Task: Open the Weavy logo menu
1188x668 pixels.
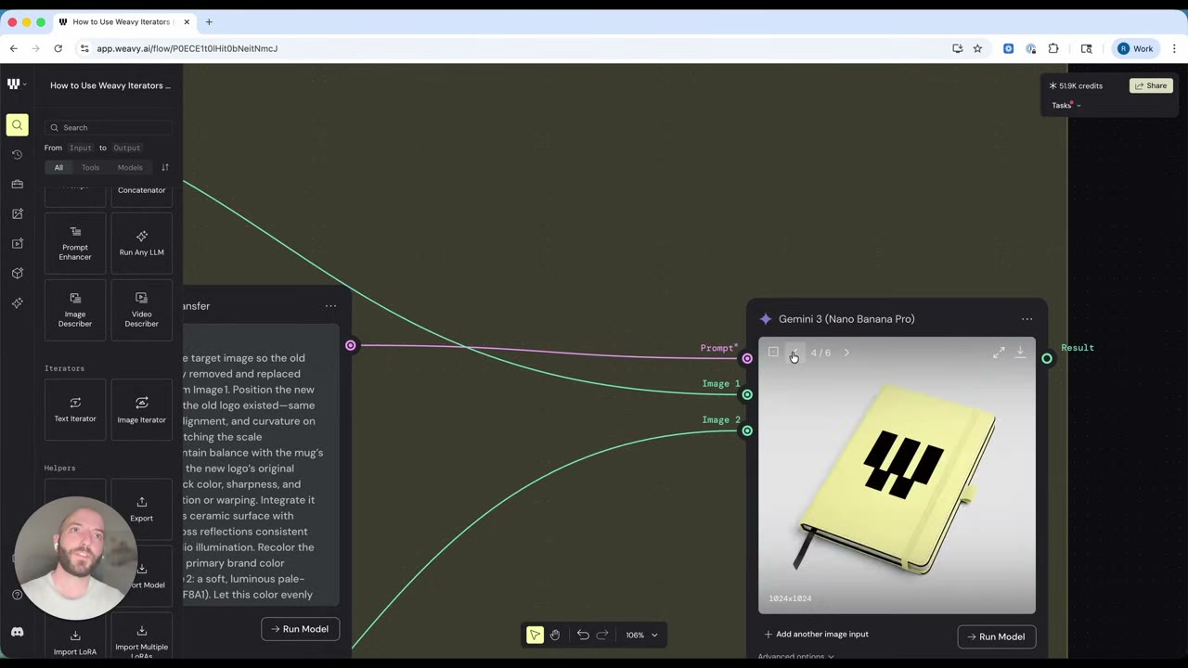Action: click(x=17, y=84)
